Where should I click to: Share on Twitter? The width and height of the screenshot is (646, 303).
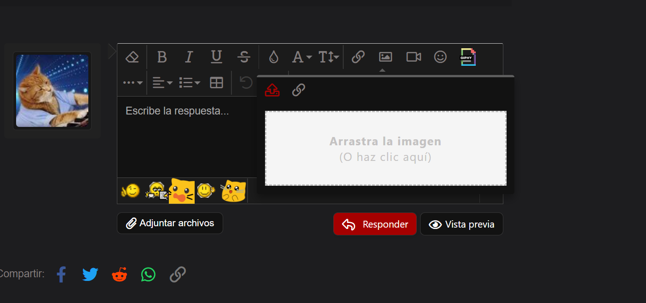[x=90, y=275]
